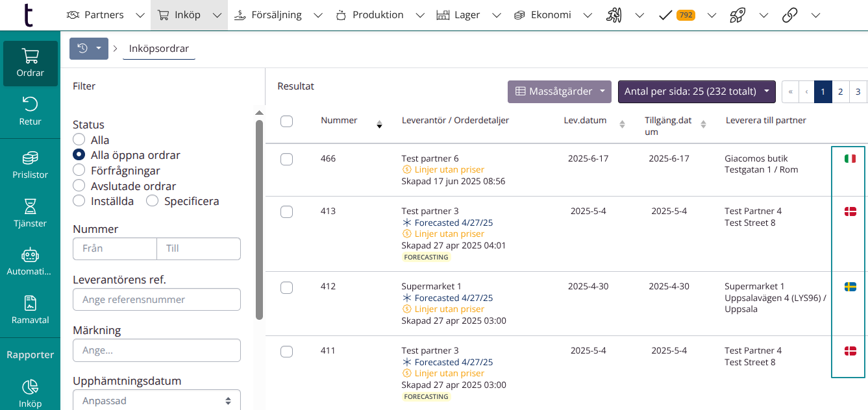Select the Förfrågningar status radio button
Screen dimensions: 868x410
(79, 171)
